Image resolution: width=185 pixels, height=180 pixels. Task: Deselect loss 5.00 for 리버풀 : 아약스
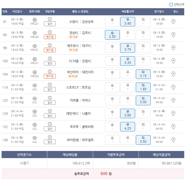(143, 100)
